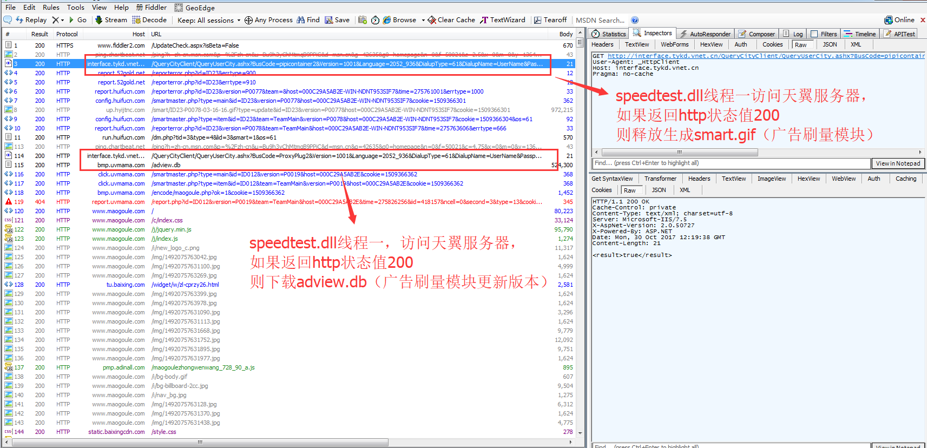
Task: Select the response ImageView tab
Action: (771, 179)
